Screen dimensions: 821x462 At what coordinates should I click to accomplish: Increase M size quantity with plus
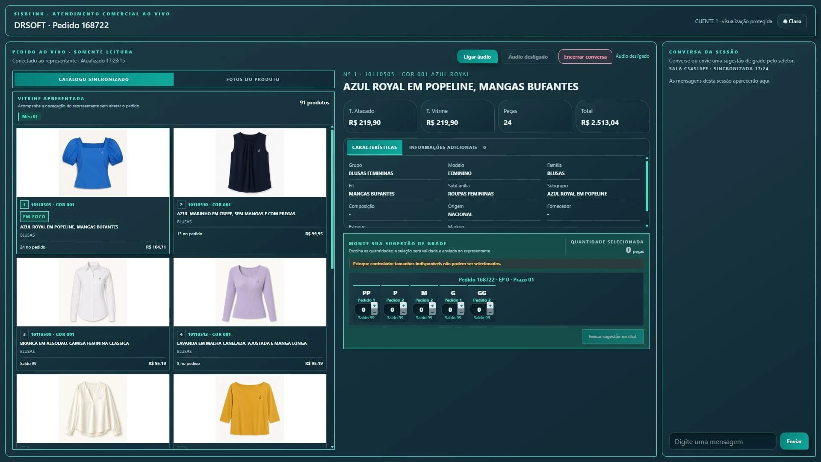[432, 306]
